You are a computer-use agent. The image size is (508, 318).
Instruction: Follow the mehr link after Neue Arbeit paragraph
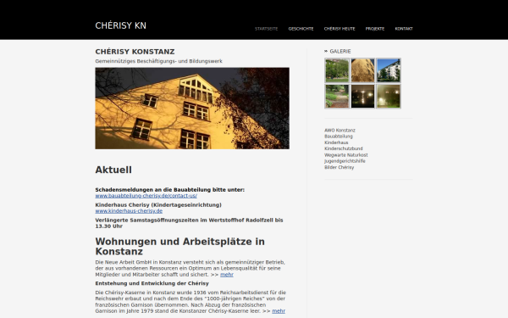(x=227, y=275)
